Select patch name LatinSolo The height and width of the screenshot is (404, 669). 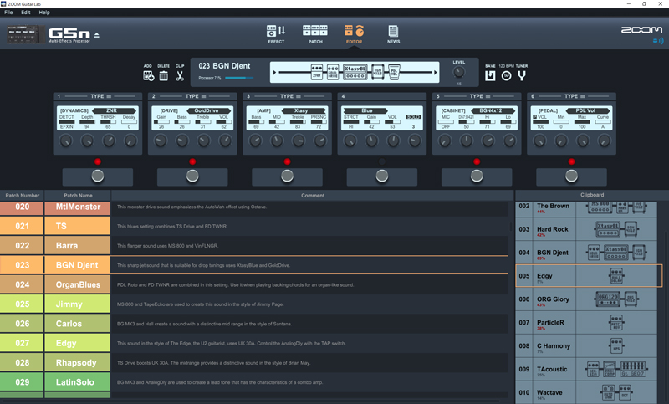click(x=78, y=382)
